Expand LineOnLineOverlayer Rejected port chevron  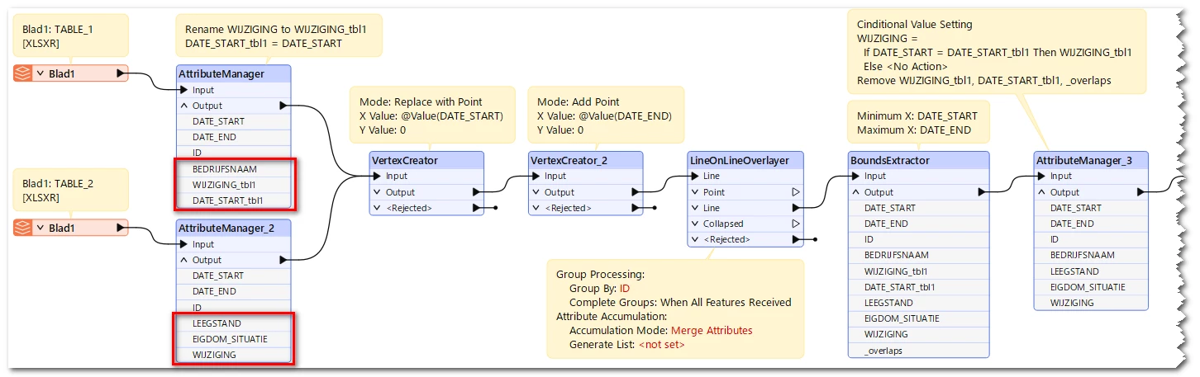point(695,239)
